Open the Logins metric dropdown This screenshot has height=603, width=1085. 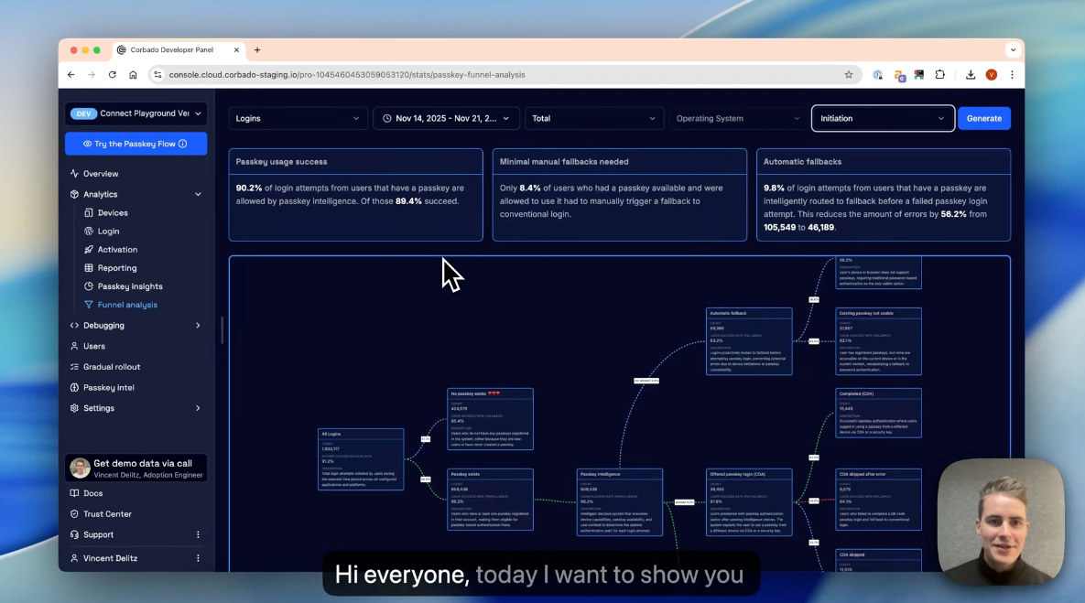point(298,118)
